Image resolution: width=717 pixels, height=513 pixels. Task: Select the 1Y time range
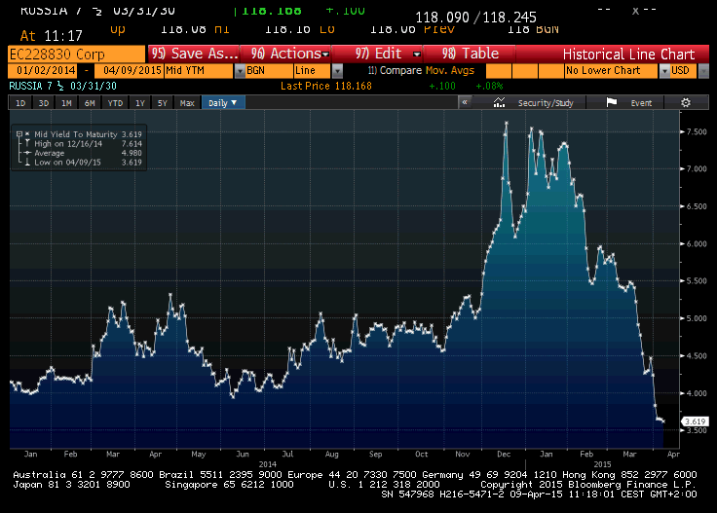(x=140, y=103)
